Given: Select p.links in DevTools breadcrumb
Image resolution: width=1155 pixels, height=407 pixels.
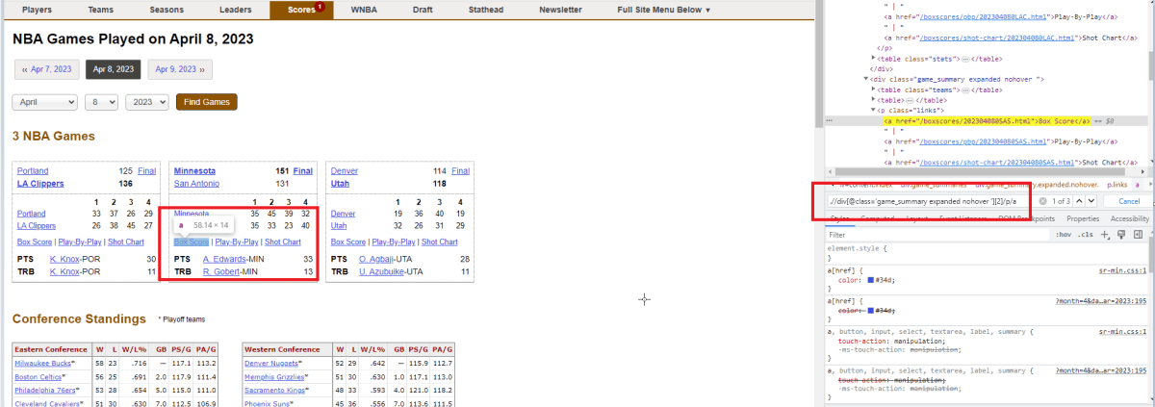Looking at the screenshot, I should click(1116, 184).
